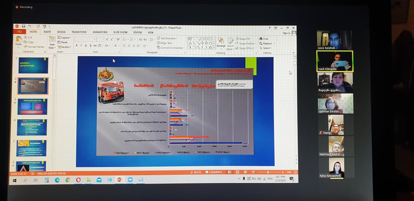The height and width of the screenshot is (201, 414).
Task: Increase font size with the larger A
Action: click(107, 39)
